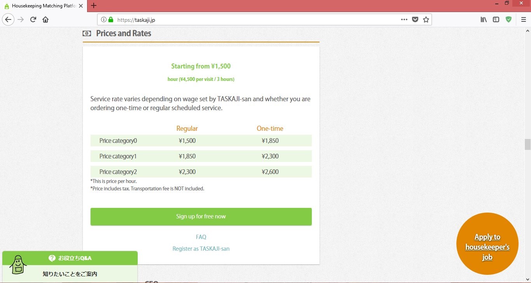531x283 pixels.
Task: Click Apply to housekeeper's job circle
Action: [x=487, y=244]
